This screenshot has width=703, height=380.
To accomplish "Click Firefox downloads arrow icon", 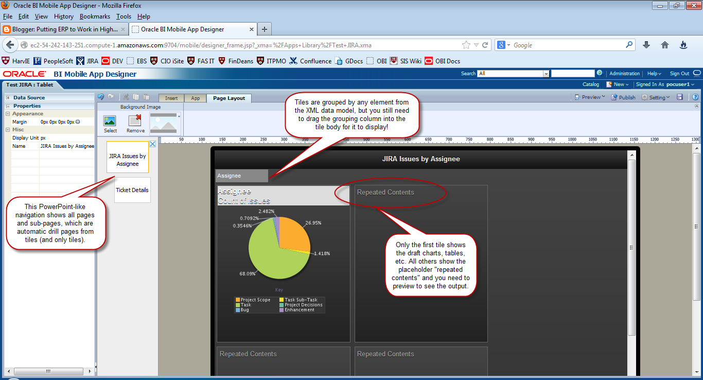I will coord(646,45).
